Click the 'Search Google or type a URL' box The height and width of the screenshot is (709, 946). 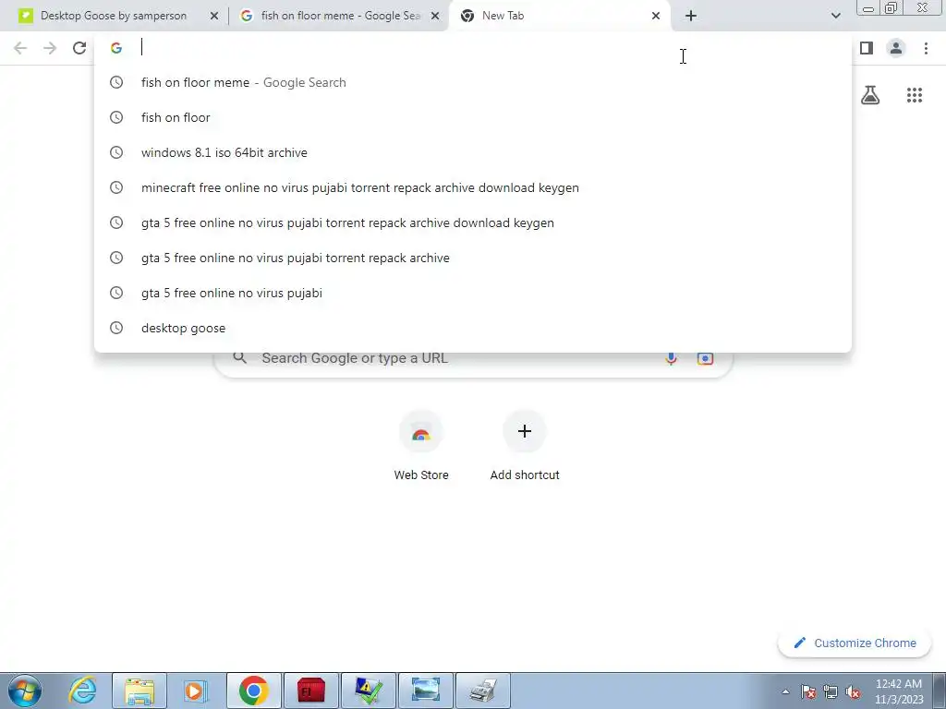tap(473, 358)
